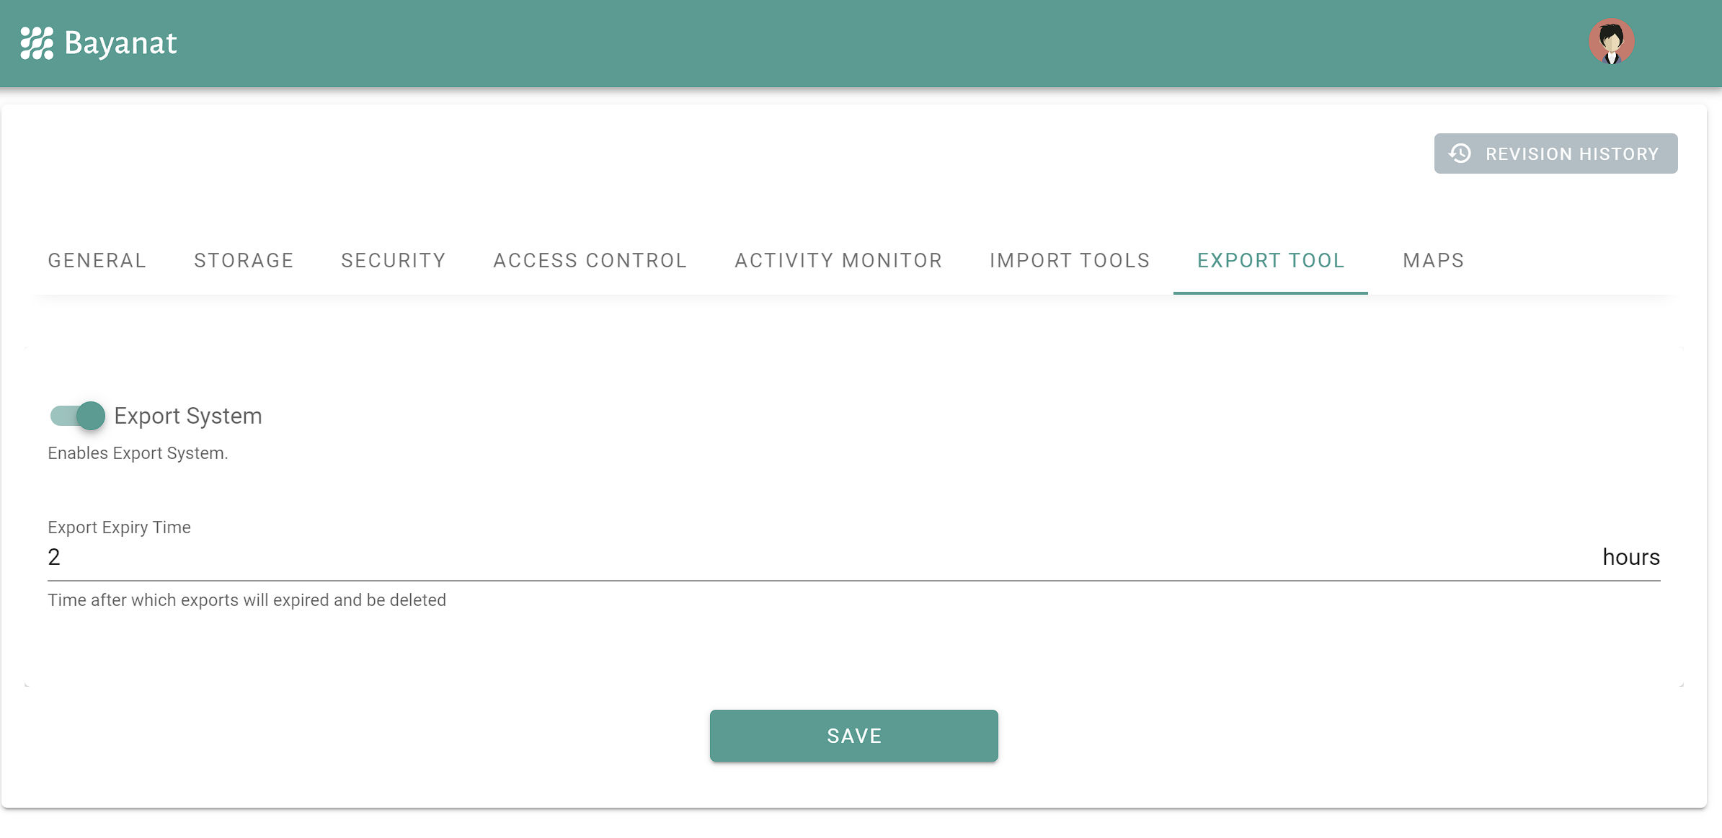This screenshot has width=1722, height=838.
Task: Click the Export Expiry Time label
Action: coord(119,527)
